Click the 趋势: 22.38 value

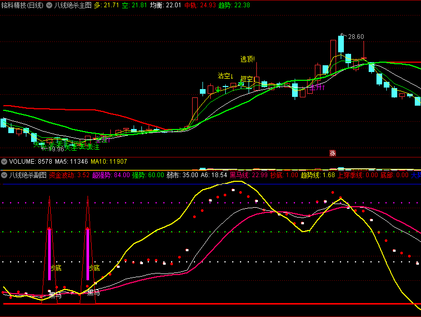coord(234,5)
